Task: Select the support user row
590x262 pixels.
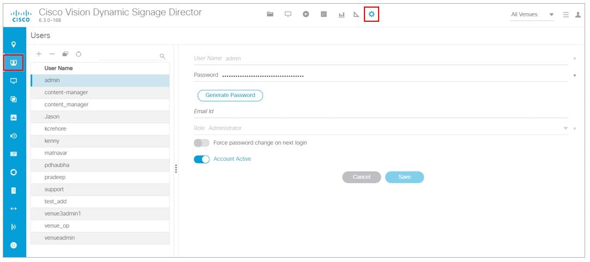Action: point(100,190)
